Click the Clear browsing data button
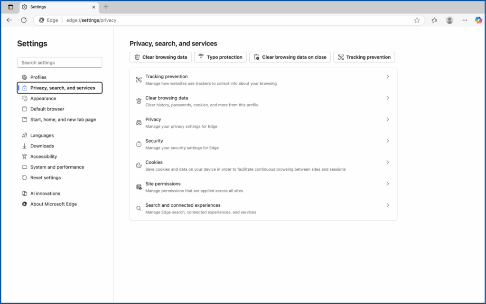The width and height of the screenshot is (486, 304). point(160,57)
